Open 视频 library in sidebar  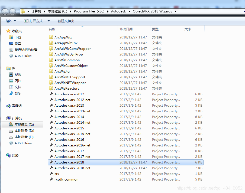pos(18,75)
